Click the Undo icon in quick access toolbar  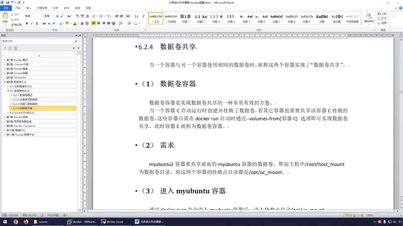coord(12,3)
